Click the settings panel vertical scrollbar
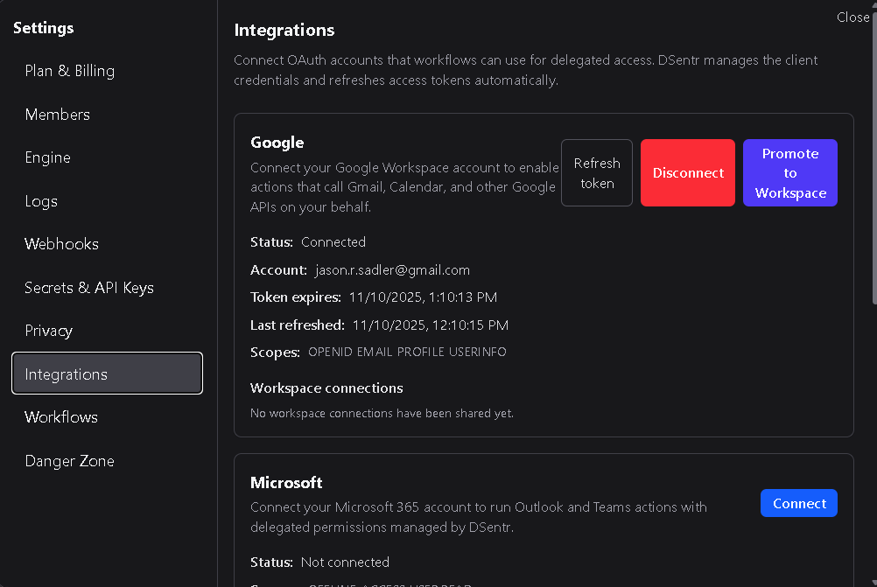Viewport: 877px width, 587px height. coord(874,157)
